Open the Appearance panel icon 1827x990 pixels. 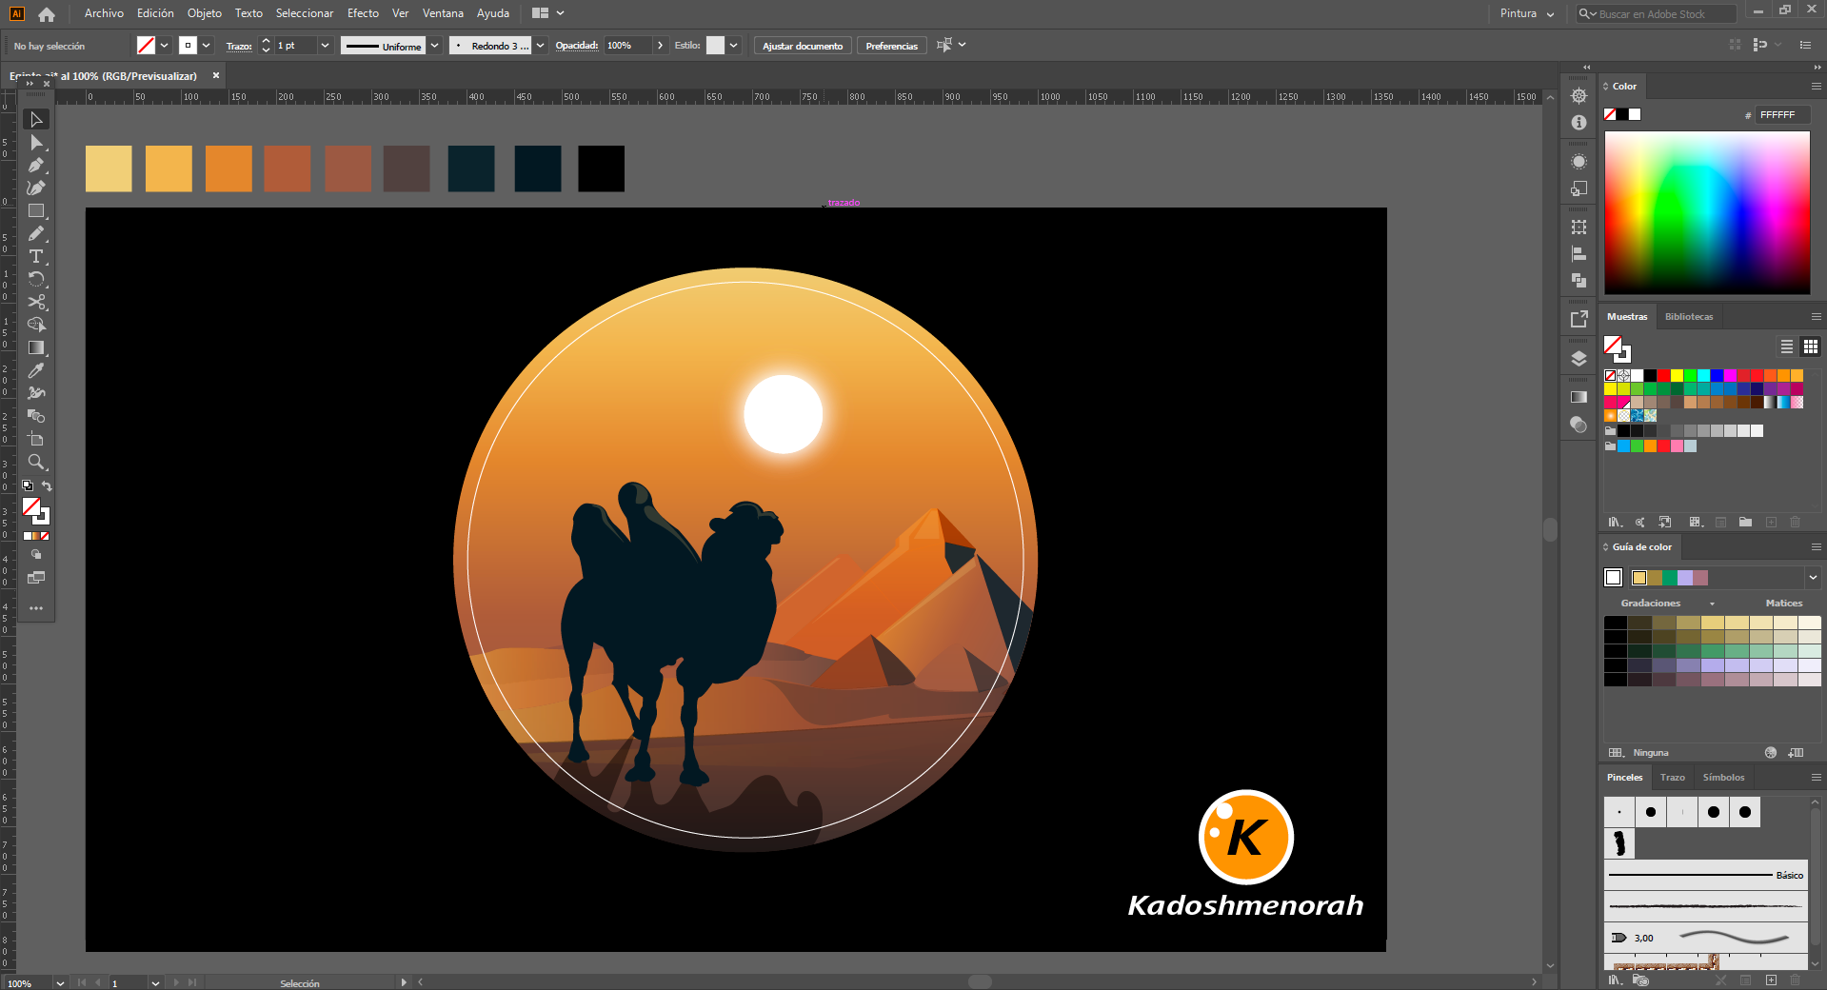(1579, 162)
